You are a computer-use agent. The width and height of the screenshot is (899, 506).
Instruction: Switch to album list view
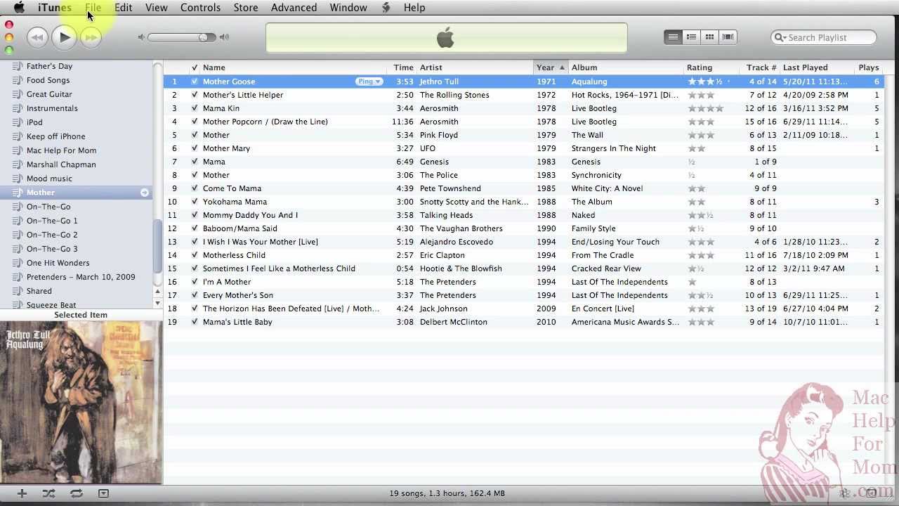(691, 37)
